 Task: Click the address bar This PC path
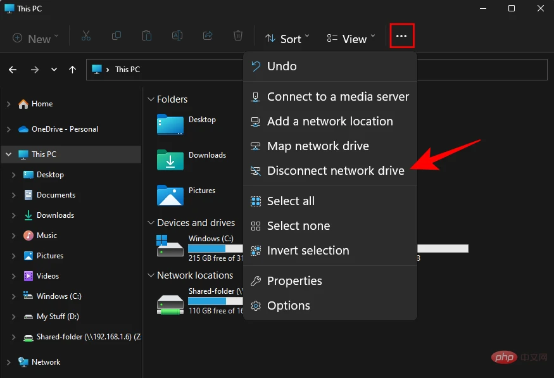click(127, 70)
